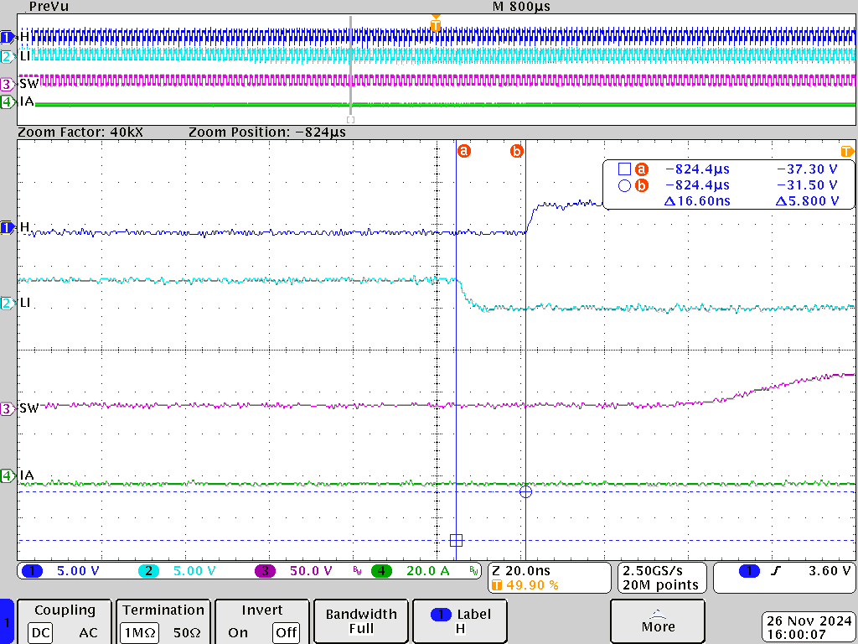858x644 pixels.
Task: Click the IA channel 4 ground marker
Action: (x=7, y=476)
